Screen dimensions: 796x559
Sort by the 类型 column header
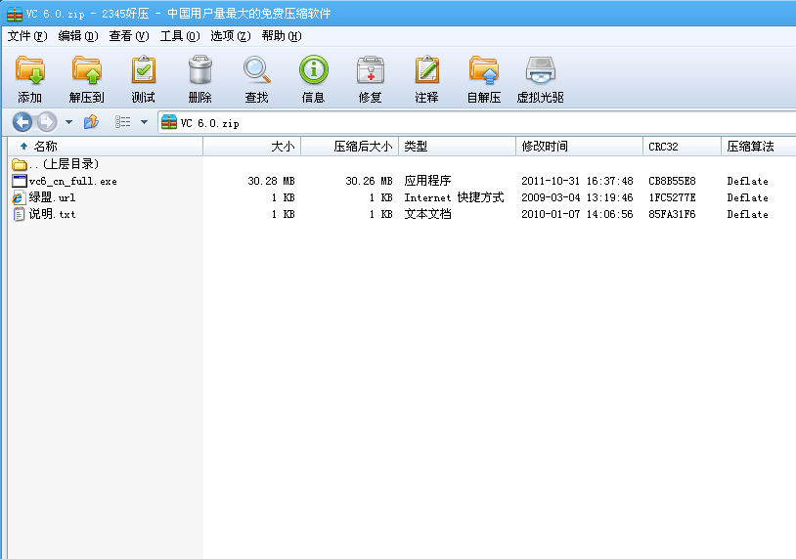(x=458, y=147)
